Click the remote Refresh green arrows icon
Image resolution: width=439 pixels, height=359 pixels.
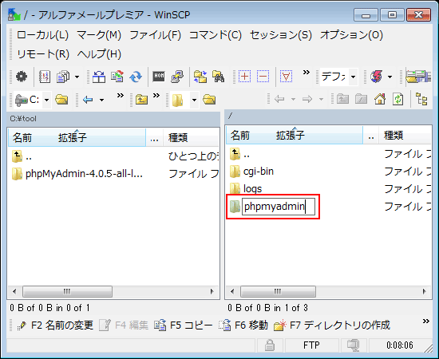(397, 99)
